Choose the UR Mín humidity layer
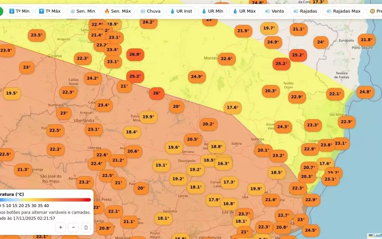Viewport: 382px width, 239px height. pos(212,11)
